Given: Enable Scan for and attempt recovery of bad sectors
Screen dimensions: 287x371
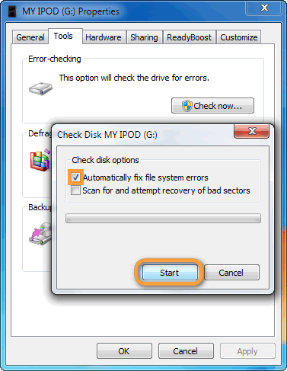Looking at the screenshot, I should (x=75, y=190).
